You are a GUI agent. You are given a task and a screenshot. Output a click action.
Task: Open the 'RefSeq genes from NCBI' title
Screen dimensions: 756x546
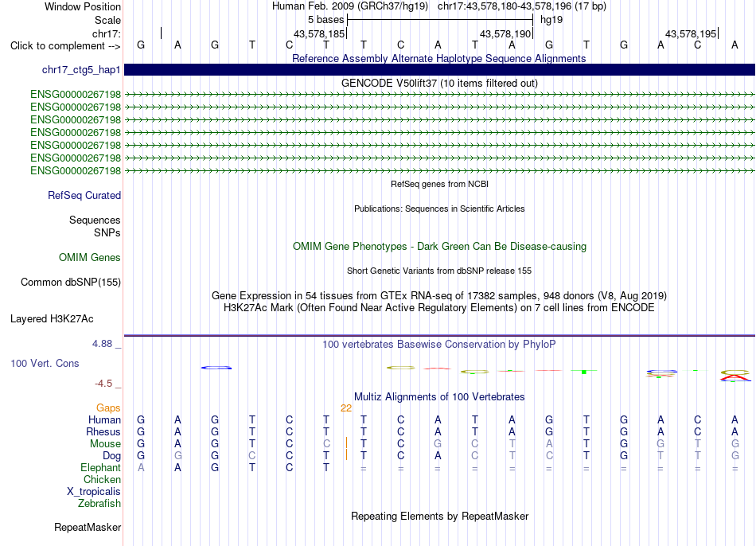439,184
